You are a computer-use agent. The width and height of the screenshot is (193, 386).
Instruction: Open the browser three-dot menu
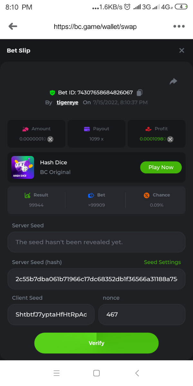tap(179, 26)
